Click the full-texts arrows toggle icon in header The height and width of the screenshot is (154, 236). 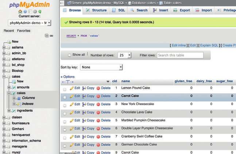(x=68, y=82)
